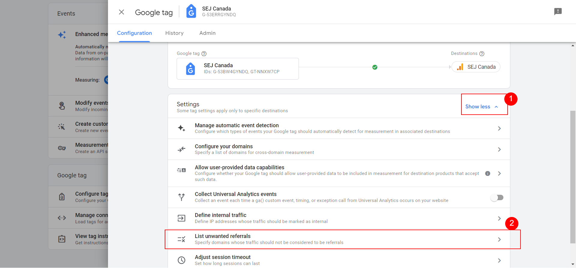Click the vertical scrollbar of the tag panel
The image size is (576, 268).
(573, 177)
